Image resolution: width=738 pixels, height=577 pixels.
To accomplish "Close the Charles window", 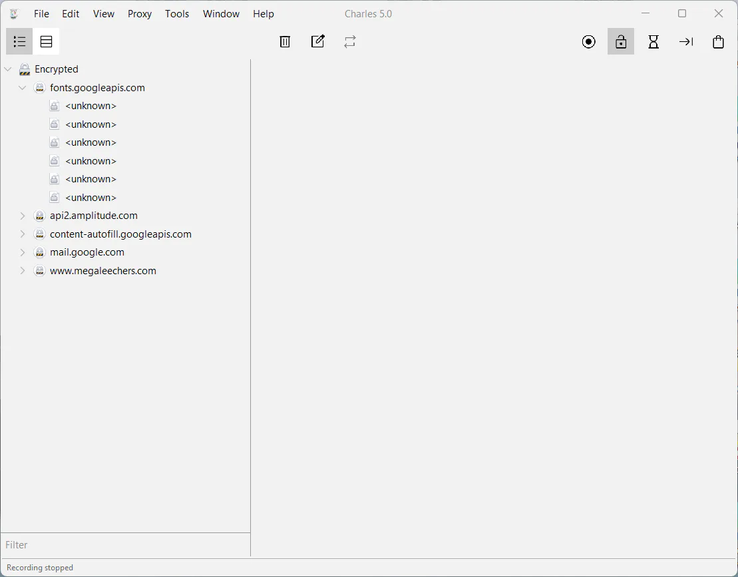I will coord(718,13).
